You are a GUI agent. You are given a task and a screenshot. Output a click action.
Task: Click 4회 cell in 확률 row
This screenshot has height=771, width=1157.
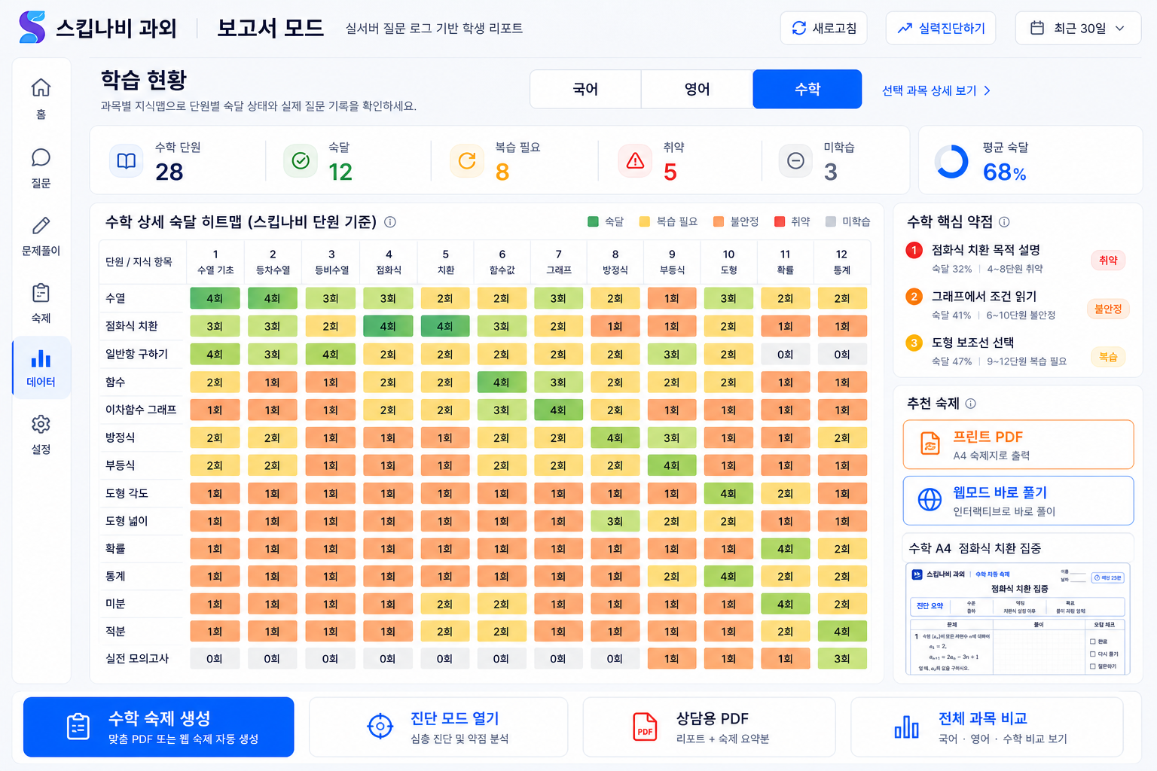(x=785, y=549)
